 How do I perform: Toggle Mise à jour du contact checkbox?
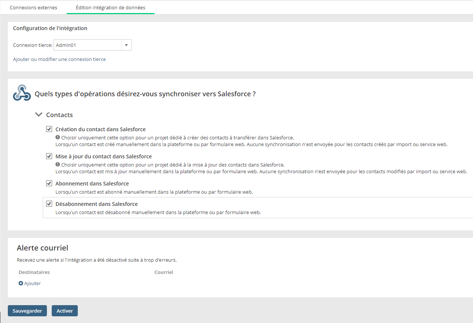click(x=49, y=156)
